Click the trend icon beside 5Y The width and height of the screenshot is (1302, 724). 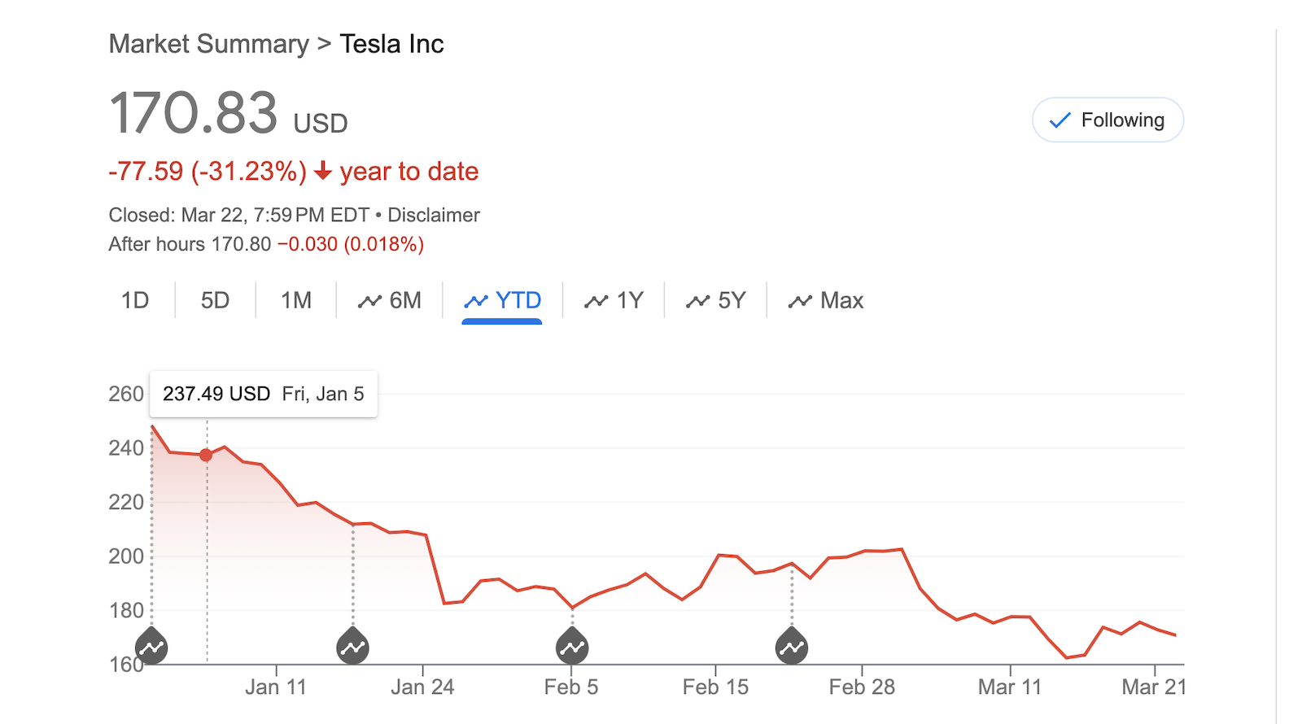tap(697, 302)
